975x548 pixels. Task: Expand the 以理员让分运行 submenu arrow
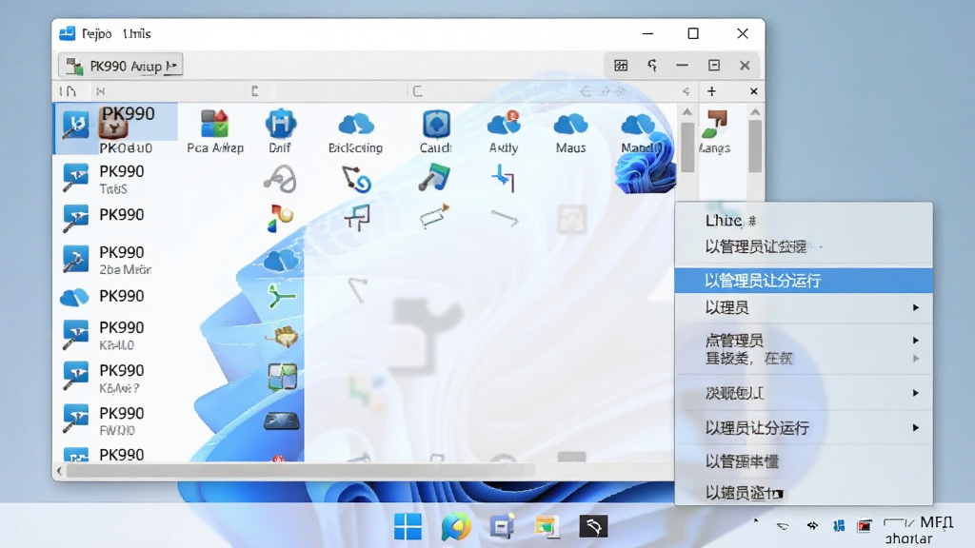point(915,427)
